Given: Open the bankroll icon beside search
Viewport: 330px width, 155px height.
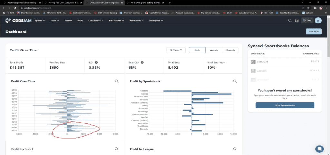Looking at the screenshot, I should point(297,21).
